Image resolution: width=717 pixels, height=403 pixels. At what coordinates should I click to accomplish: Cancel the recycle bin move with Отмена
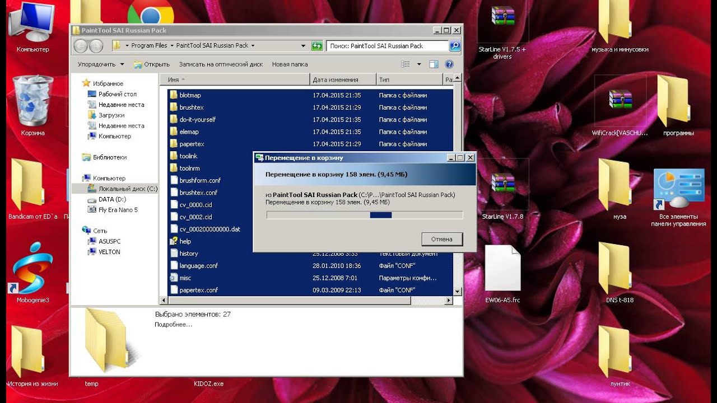(x=442, y=239)
